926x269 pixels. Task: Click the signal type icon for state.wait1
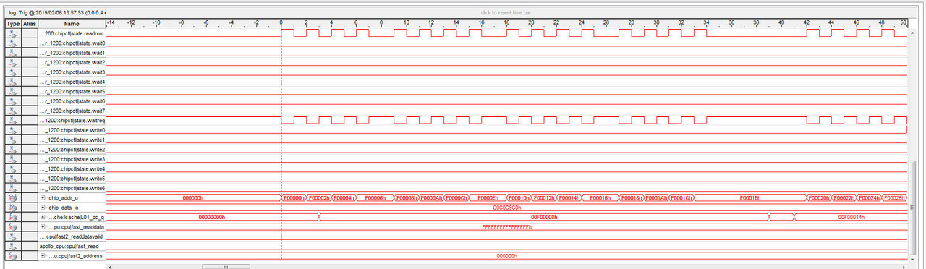click(13, 53)
